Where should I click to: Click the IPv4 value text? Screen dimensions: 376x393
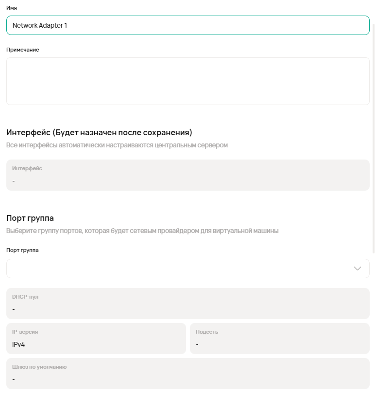coord(18,344)
